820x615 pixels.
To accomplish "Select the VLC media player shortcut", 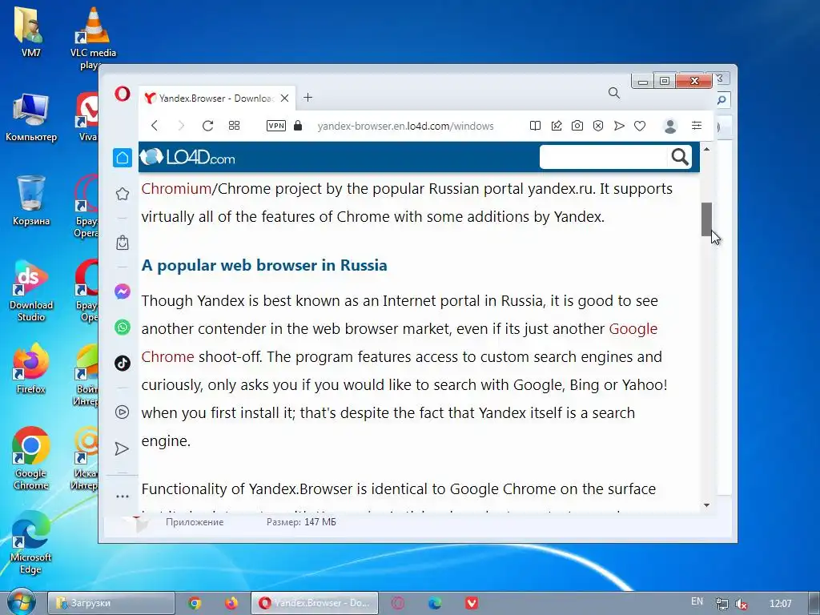I will coord(93,38).
